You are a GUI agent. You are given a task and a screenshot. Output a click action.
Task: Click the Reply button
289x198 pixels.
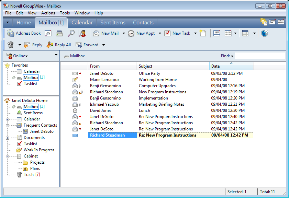coord(33,45)
